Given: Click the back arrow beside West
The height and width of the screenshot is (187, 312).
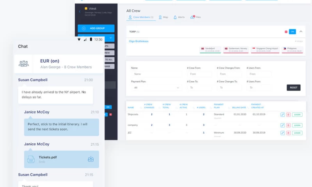Looking at the screenshot, I should [80, 12].
